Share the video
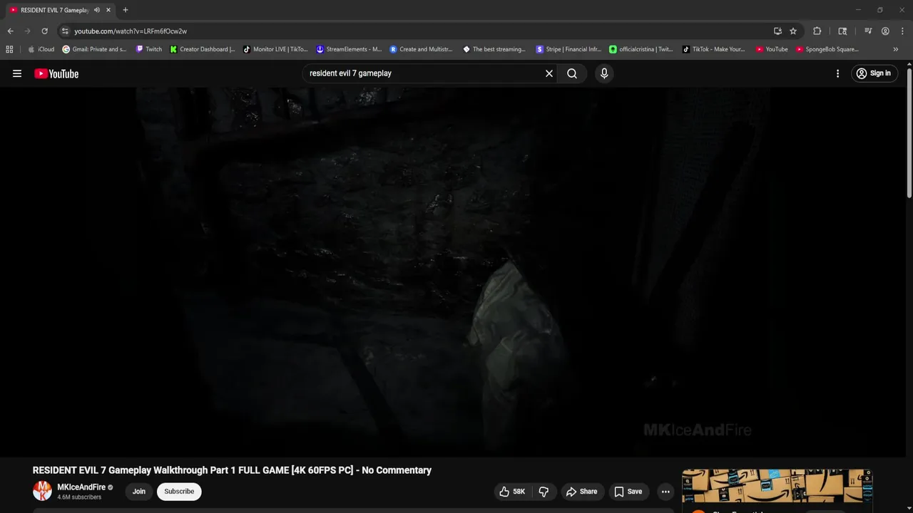The image size is (913, 513). pos(581,492)
